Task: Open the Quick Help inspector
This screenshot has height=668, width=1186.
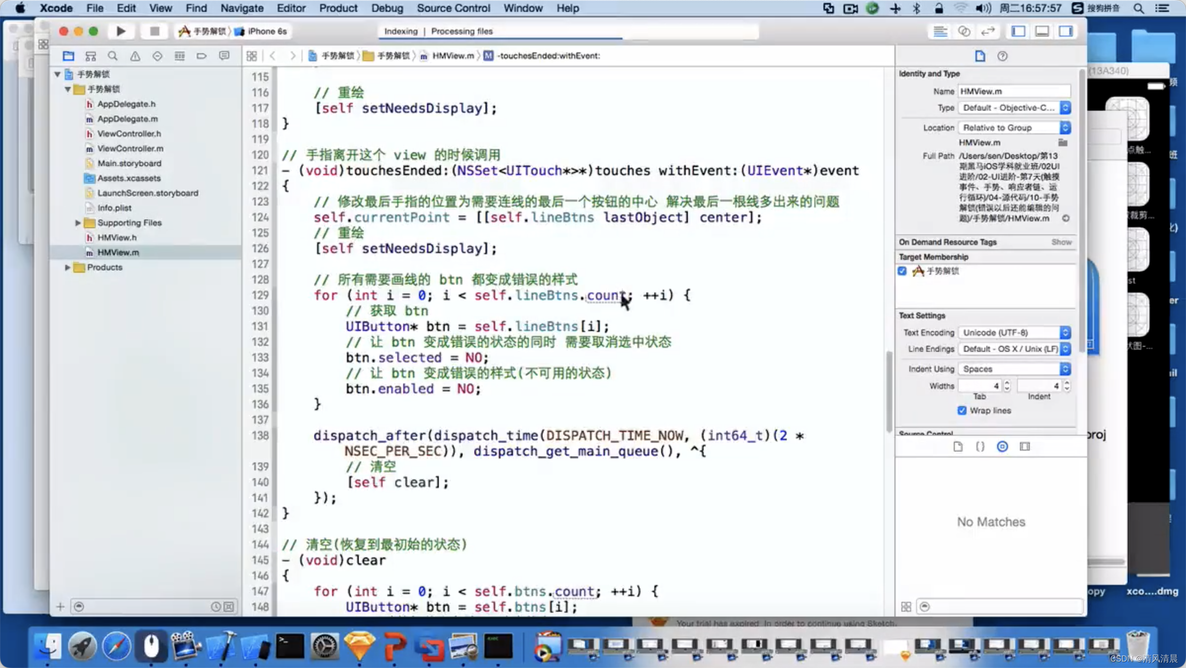Action: (x=1002, y=56)
